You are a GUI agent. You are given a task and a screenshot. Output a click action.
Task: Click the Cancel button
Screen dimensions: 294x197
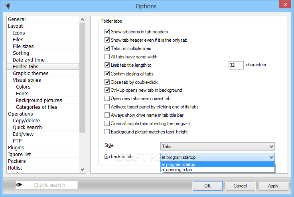pos(240,186)
